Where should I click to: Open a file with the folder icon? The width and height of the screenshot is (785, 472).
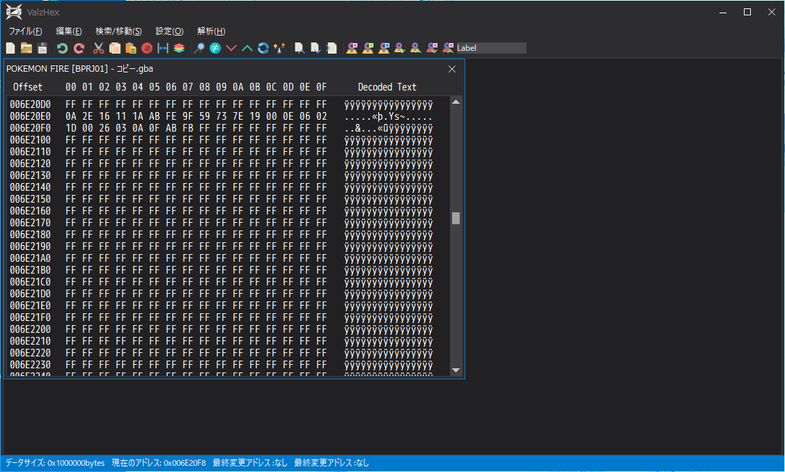tap(26, 48)
